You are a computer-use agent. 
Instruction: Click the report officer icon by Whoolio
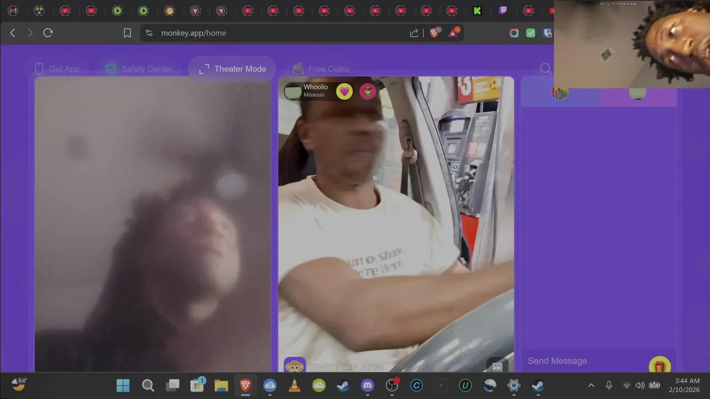tap(368, 91)
